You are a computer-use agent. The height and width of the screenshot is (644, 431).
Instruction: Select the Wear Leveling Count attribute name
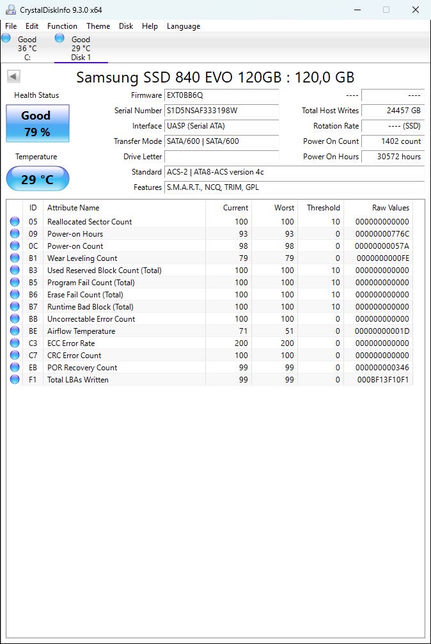click(x=82, y=258)
